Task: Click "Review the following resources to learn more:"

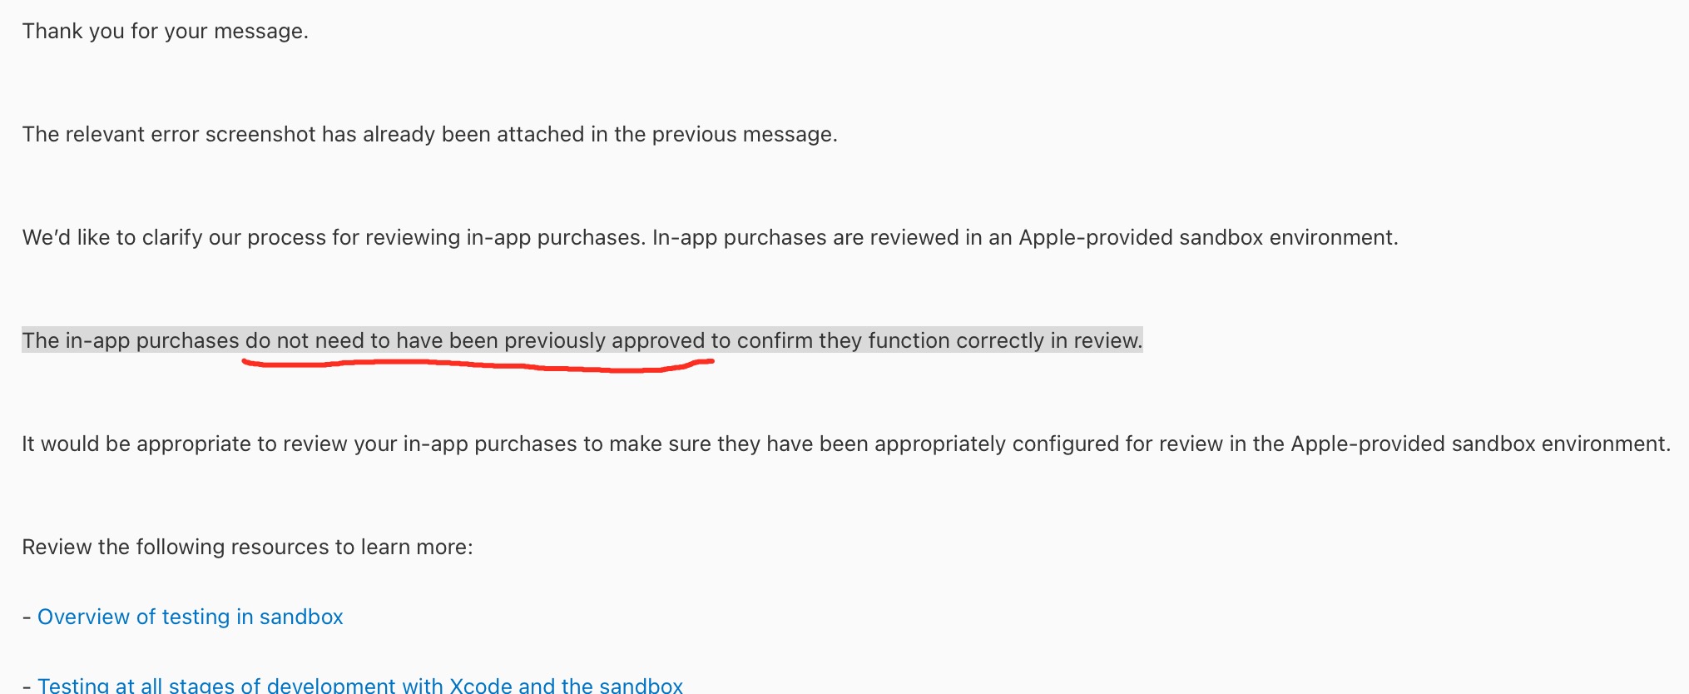Action: [247, 548]
